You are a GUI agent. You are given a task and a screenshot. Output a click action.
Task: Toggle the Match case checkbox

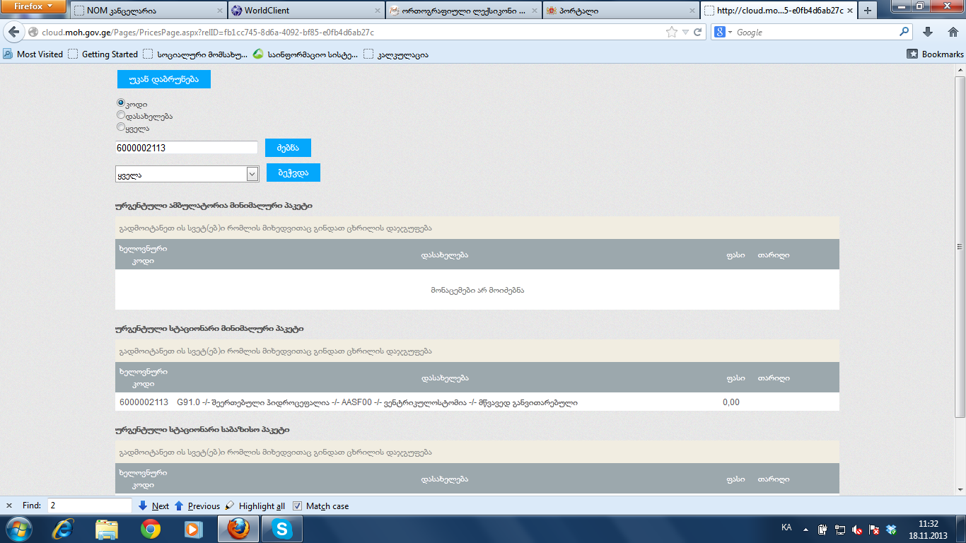click(298, 506)
